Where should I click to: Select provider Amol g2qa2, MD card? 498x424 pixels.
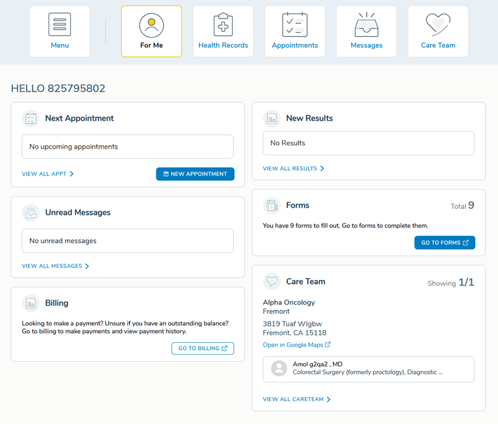pos(368,369)
